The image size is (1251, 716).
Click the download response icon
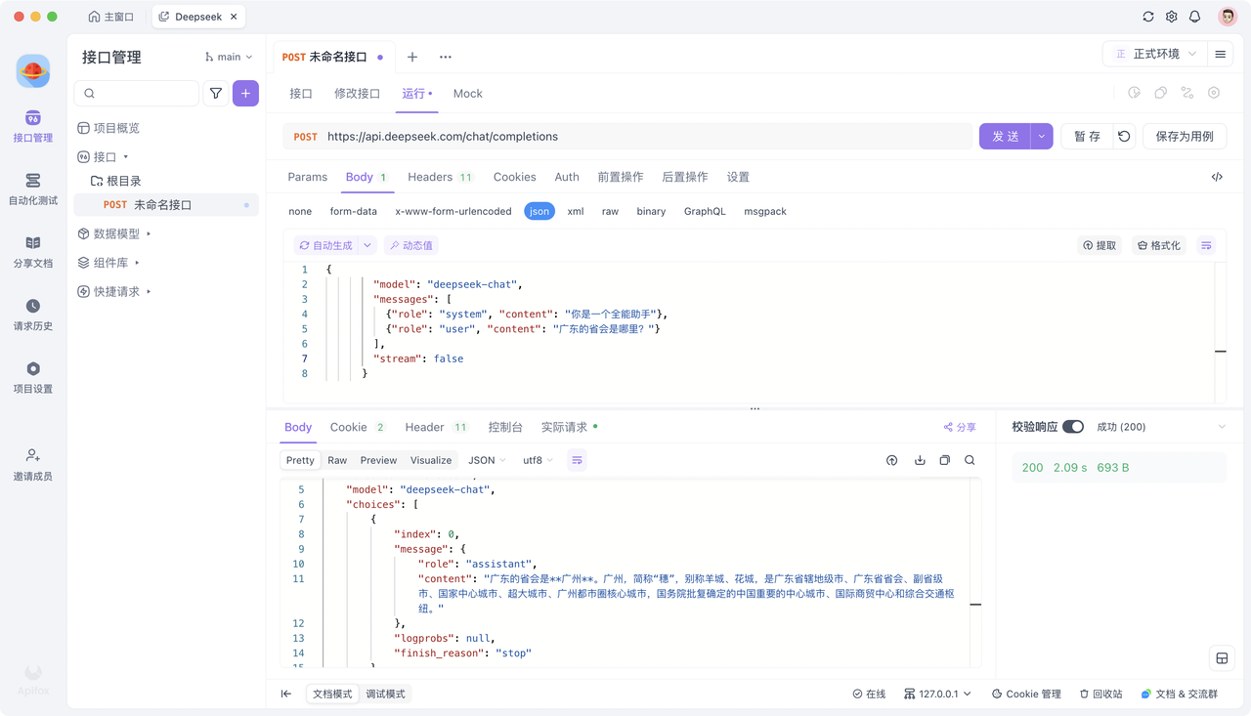tap(919, 459)
